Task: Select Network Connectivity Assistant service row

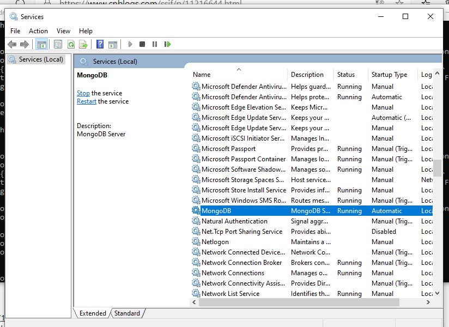Action: (x=312, y=283)
